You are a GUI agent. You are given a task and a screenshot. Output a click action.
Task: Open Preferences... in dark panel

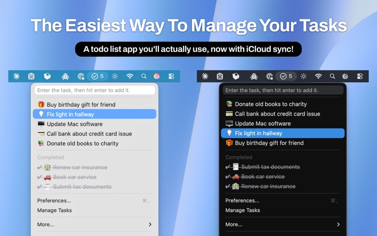pos(283,201)
